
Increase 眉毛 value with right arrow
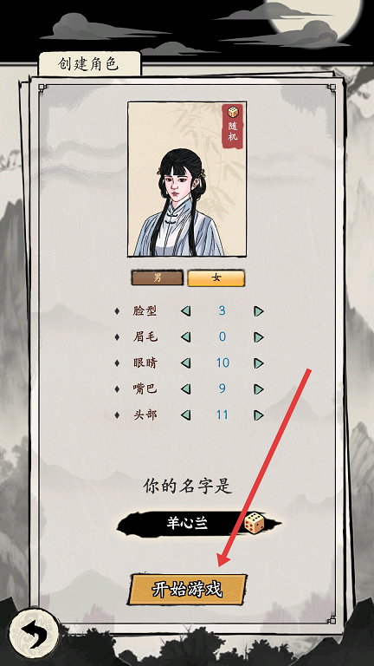pyautogui.click(x=259, y=337)
